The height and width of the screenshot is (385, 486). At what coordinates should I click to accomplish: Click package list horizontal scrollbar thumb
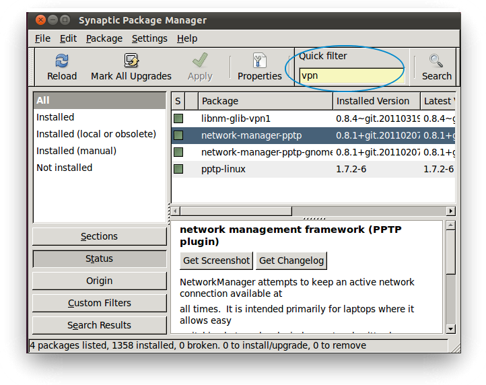coord(236,211)
